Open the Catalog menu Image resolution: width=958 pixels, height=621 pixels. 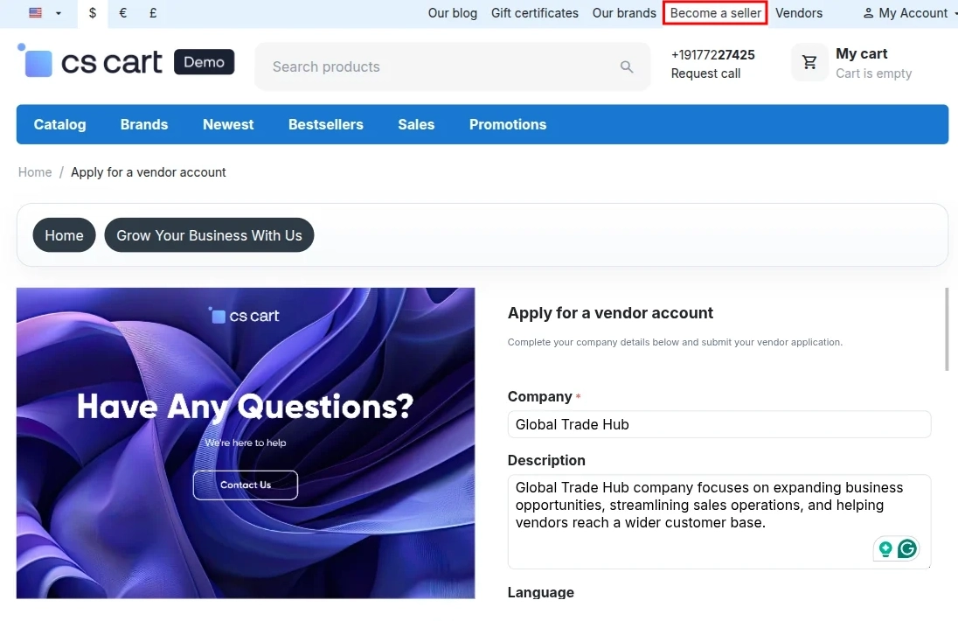(x=59, y=125)
